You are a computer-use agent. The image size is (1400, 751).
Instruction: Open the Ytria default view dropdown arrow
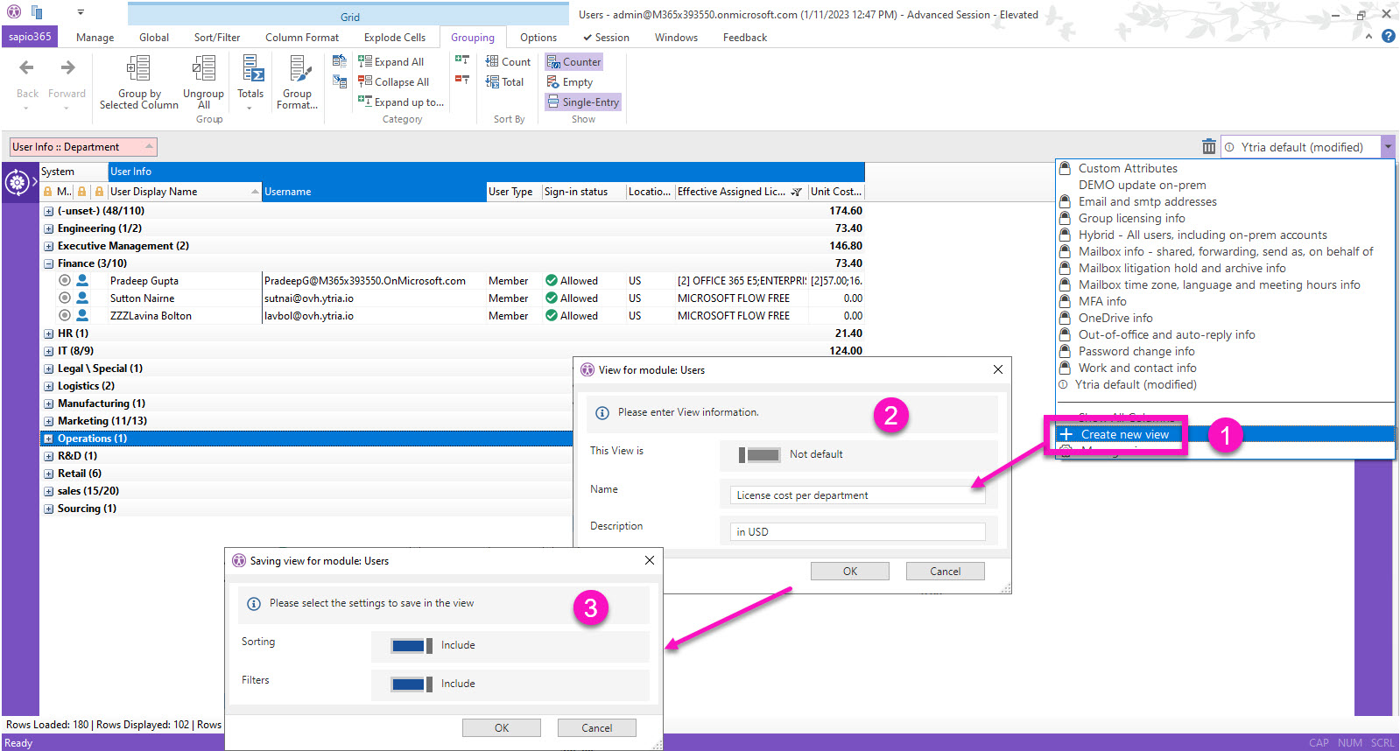[x=1388, y=147]
